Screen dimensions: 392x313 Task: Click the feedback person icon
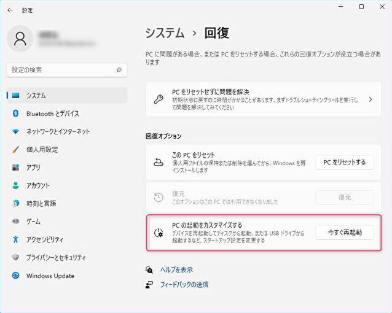[x=149, y=285]
